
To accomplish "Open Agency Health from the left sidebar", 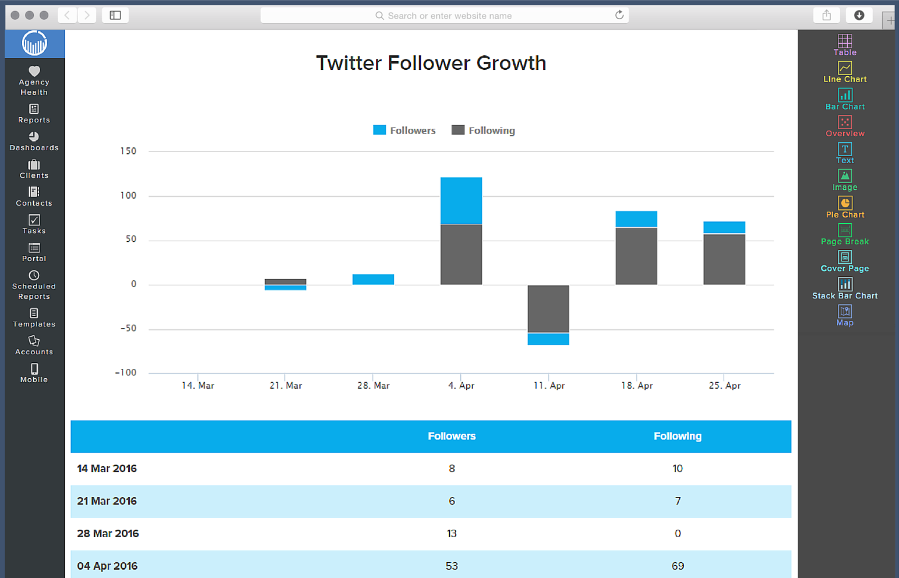I will pos(34,80).
